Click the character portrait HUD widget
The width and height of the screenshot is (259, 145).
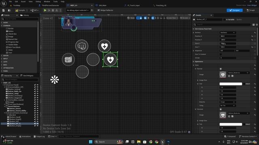tap(68, 23)
